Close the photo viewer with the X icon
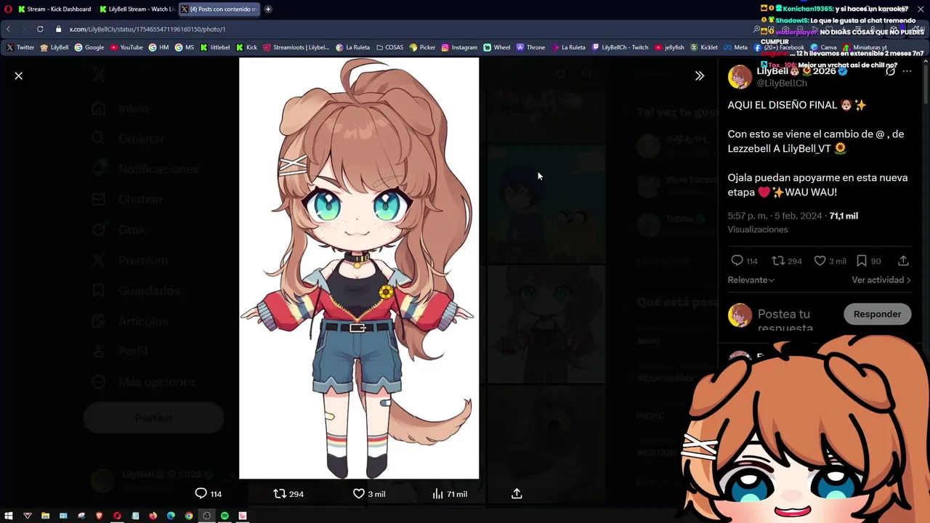This screenshot has height=523, width=930. click(x=19, y=76)
